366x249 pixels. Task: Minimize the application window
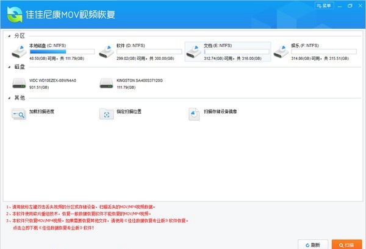pyautogui.click(x=340, y=6)
